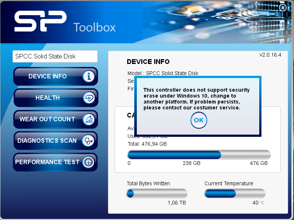Click the Wear Out Count bar-chart icon
Image resolution: width=294 pixels, height=220 pixels.
(88, 119)
